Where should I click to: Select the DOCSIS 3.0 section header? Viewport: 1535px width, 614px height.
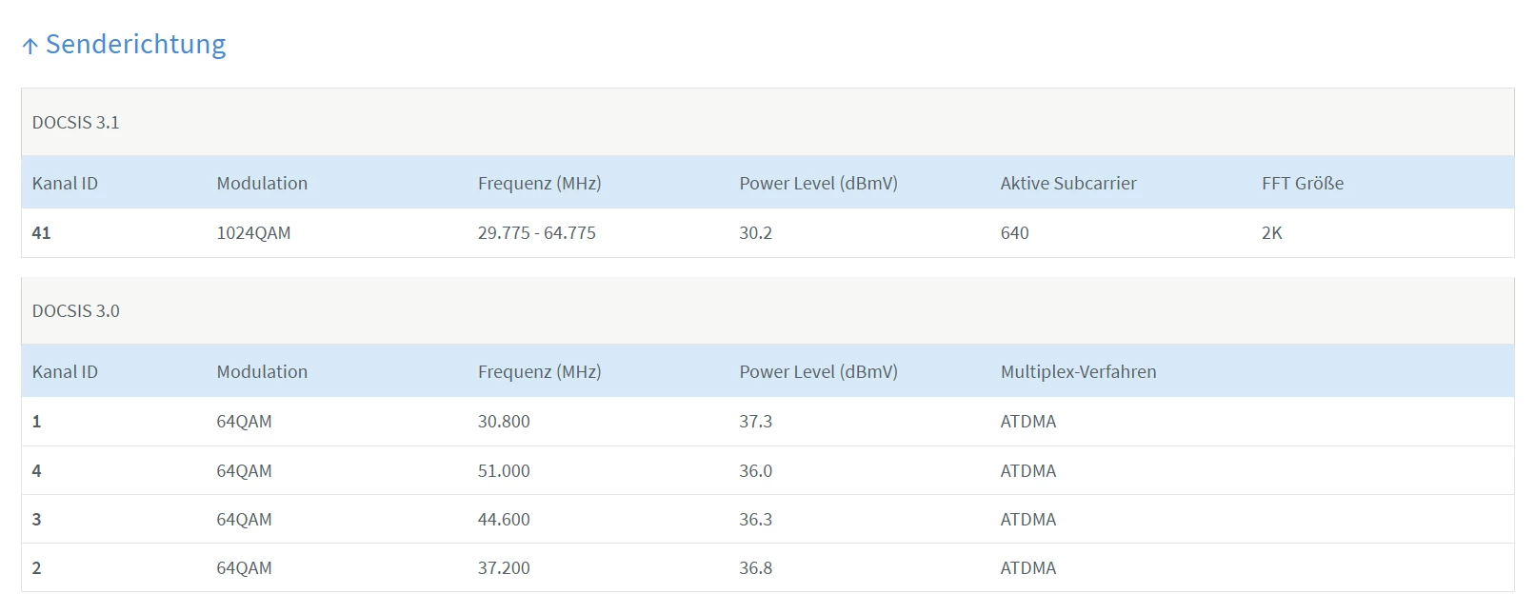(x=76, y=311)
